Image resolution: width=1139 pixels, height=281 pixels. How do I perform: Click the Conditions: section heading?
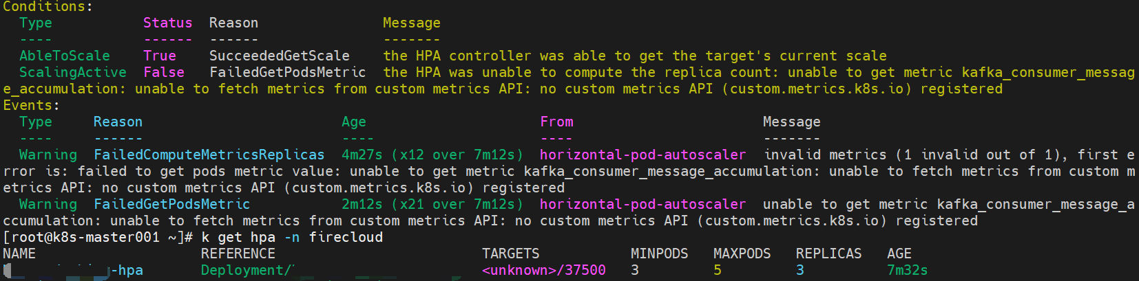(x=47, y=7)
